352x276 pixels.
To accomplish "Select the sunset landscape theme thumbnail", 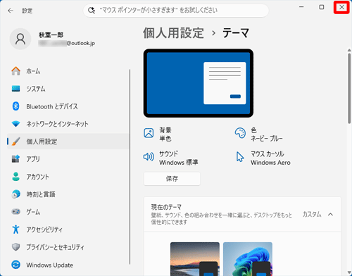I will click(195, 259).
